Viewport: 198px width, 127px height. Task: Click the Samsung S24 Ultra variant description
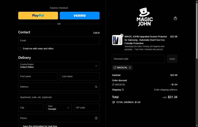pos(144,48)
